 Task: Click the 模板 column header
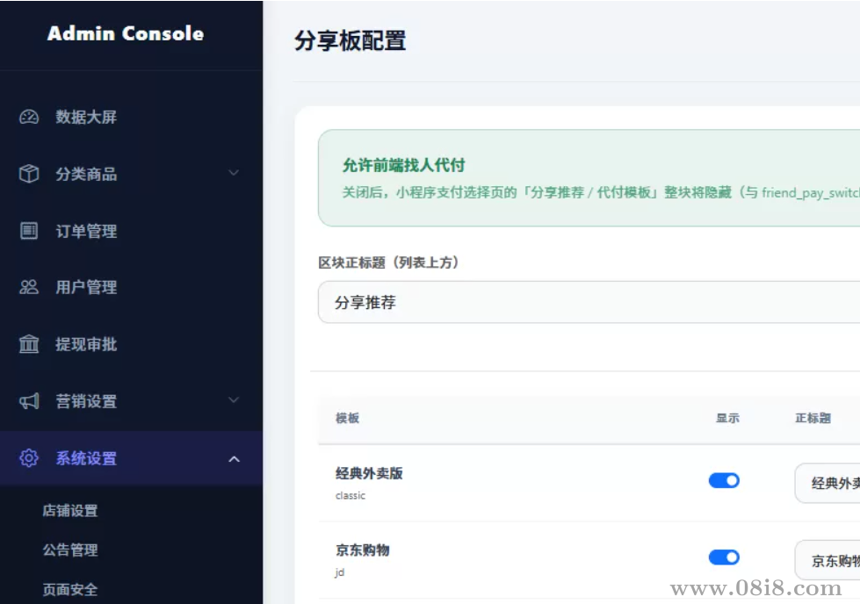(x=347, y=418)
